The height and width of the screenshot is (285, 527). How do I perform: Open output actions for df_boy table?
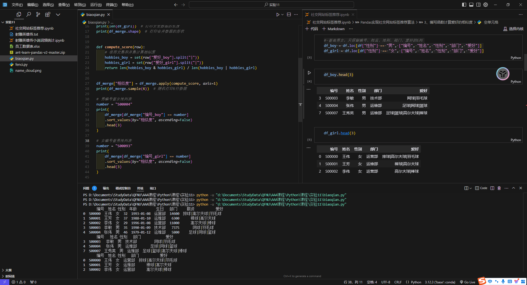tap(309, 89)
